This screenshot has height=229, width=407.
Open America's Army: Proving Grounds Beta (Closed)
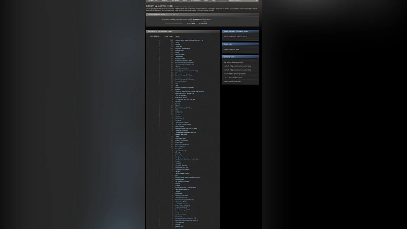pyautogui.click(x=189, y=91)
